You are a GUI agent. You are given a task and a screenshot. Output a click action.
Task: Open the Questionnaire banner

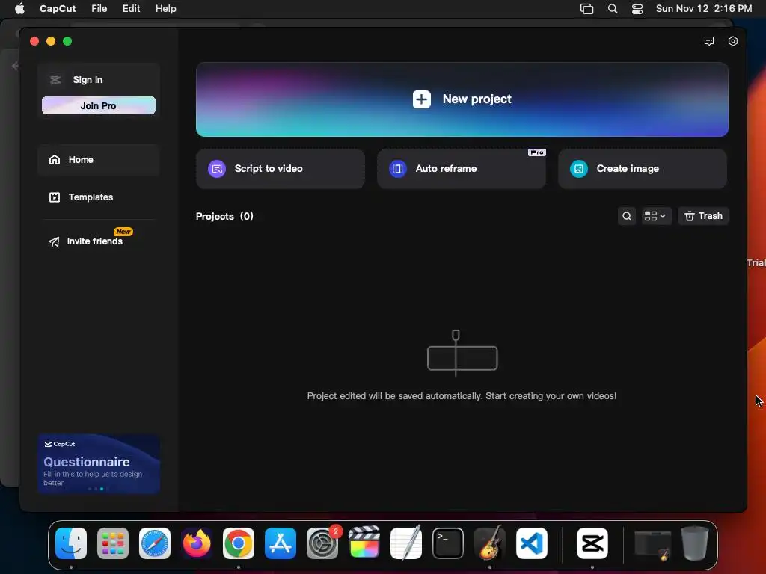[99, 463]
